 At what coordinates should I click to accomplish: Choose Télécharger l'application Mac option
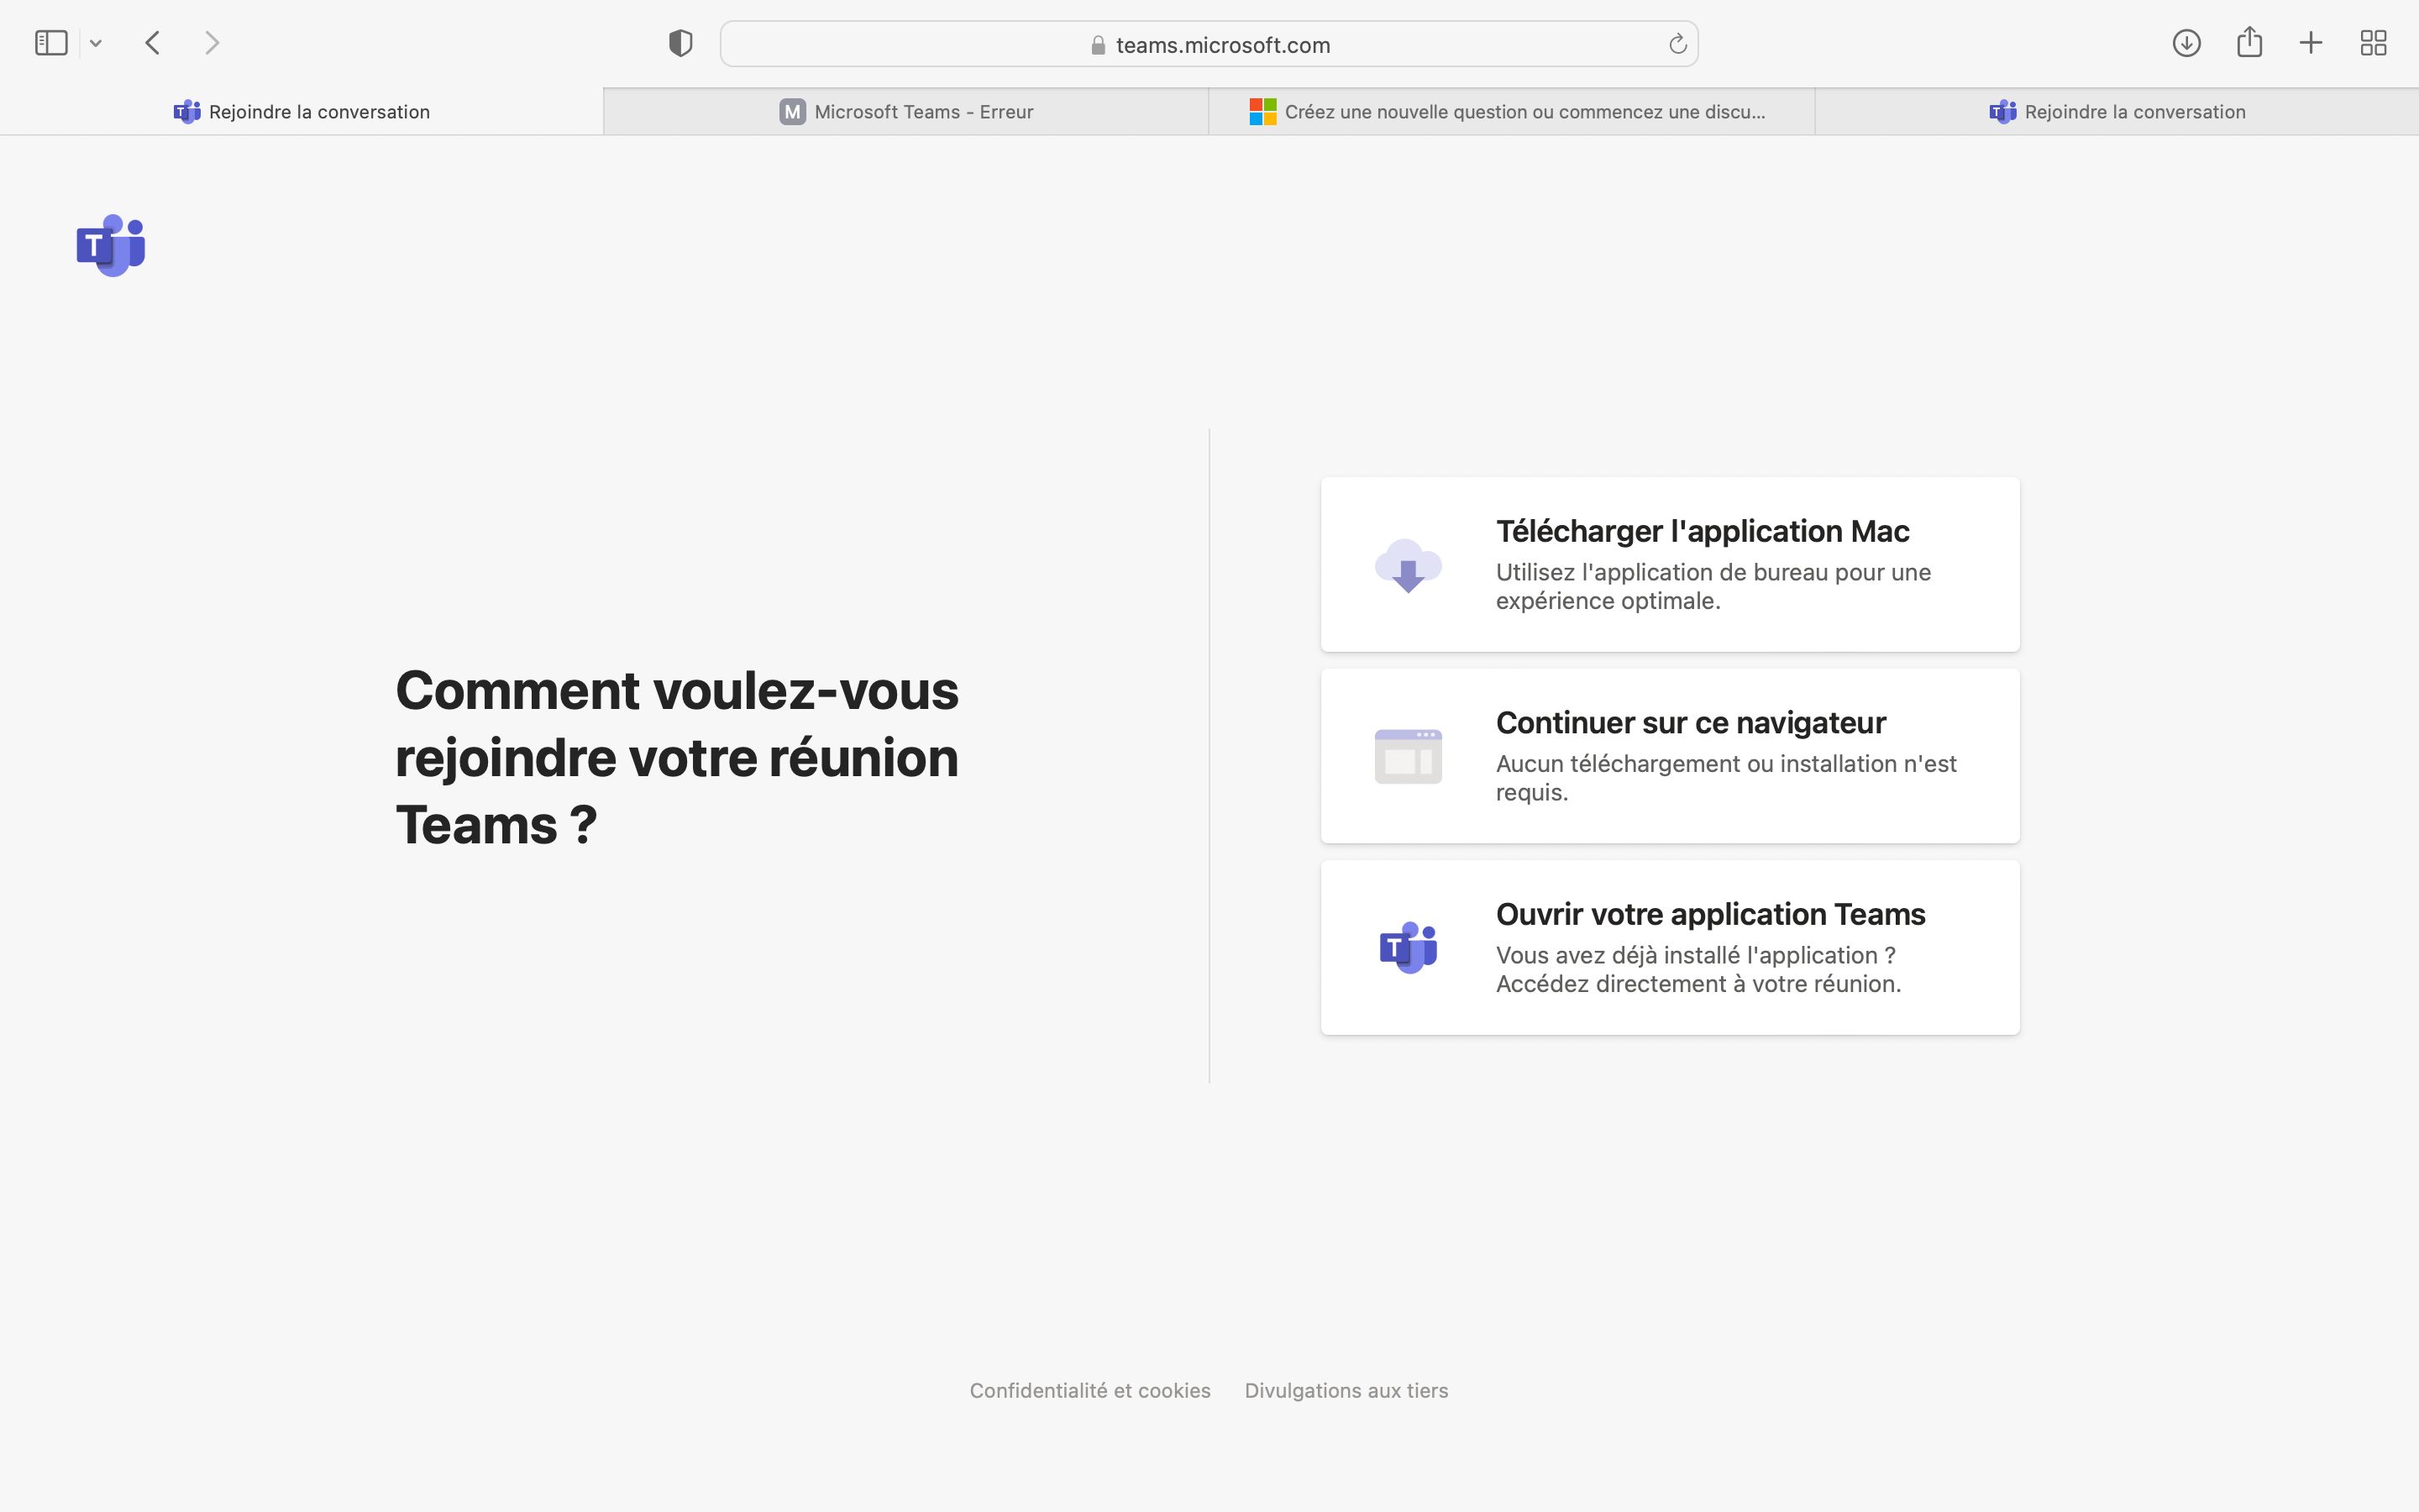[x=1669, y=565]
